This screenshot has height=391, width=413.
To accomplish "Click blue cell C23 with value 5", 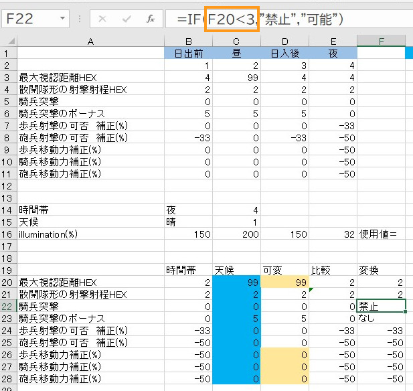I will tap(236, 319).
